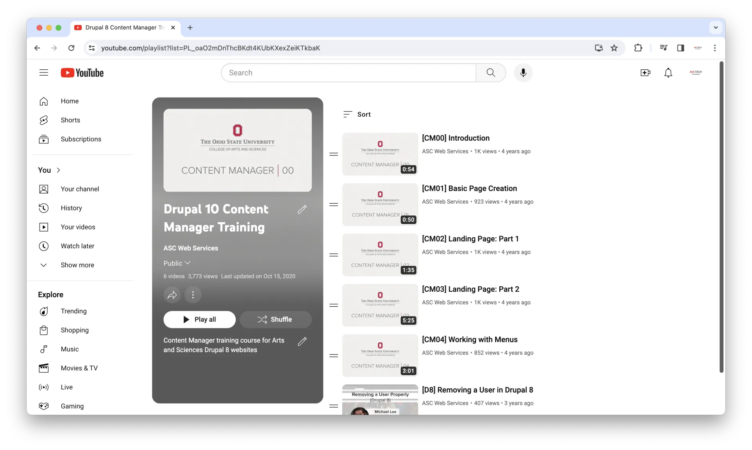Click the Shuffle button
Image resolution: width=752 pixels, height=450 pixels.
[x=275, y=320]
